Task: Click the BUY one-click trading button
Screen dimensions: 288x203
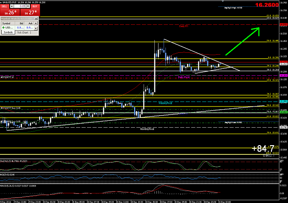Action: [35, 6]
